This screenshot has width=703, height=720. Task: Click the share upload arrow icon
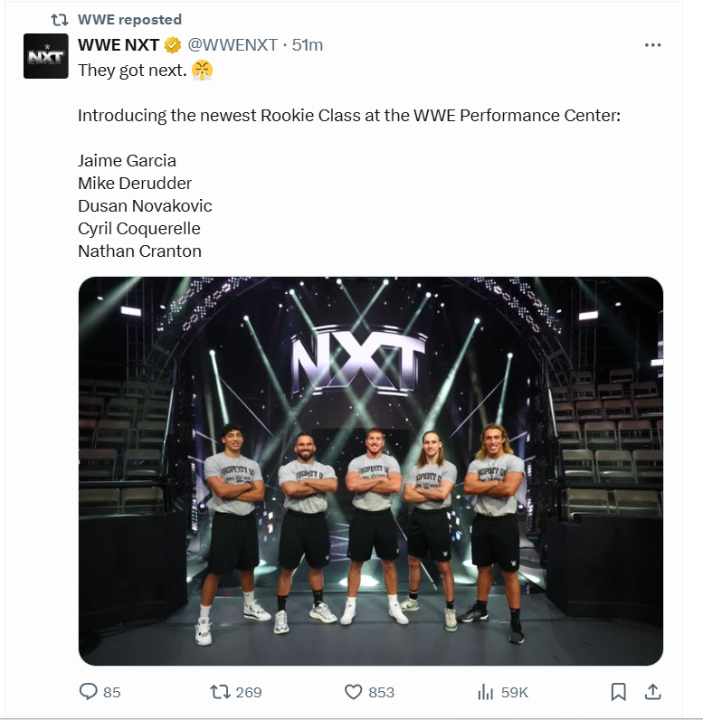tap(651, 692)
